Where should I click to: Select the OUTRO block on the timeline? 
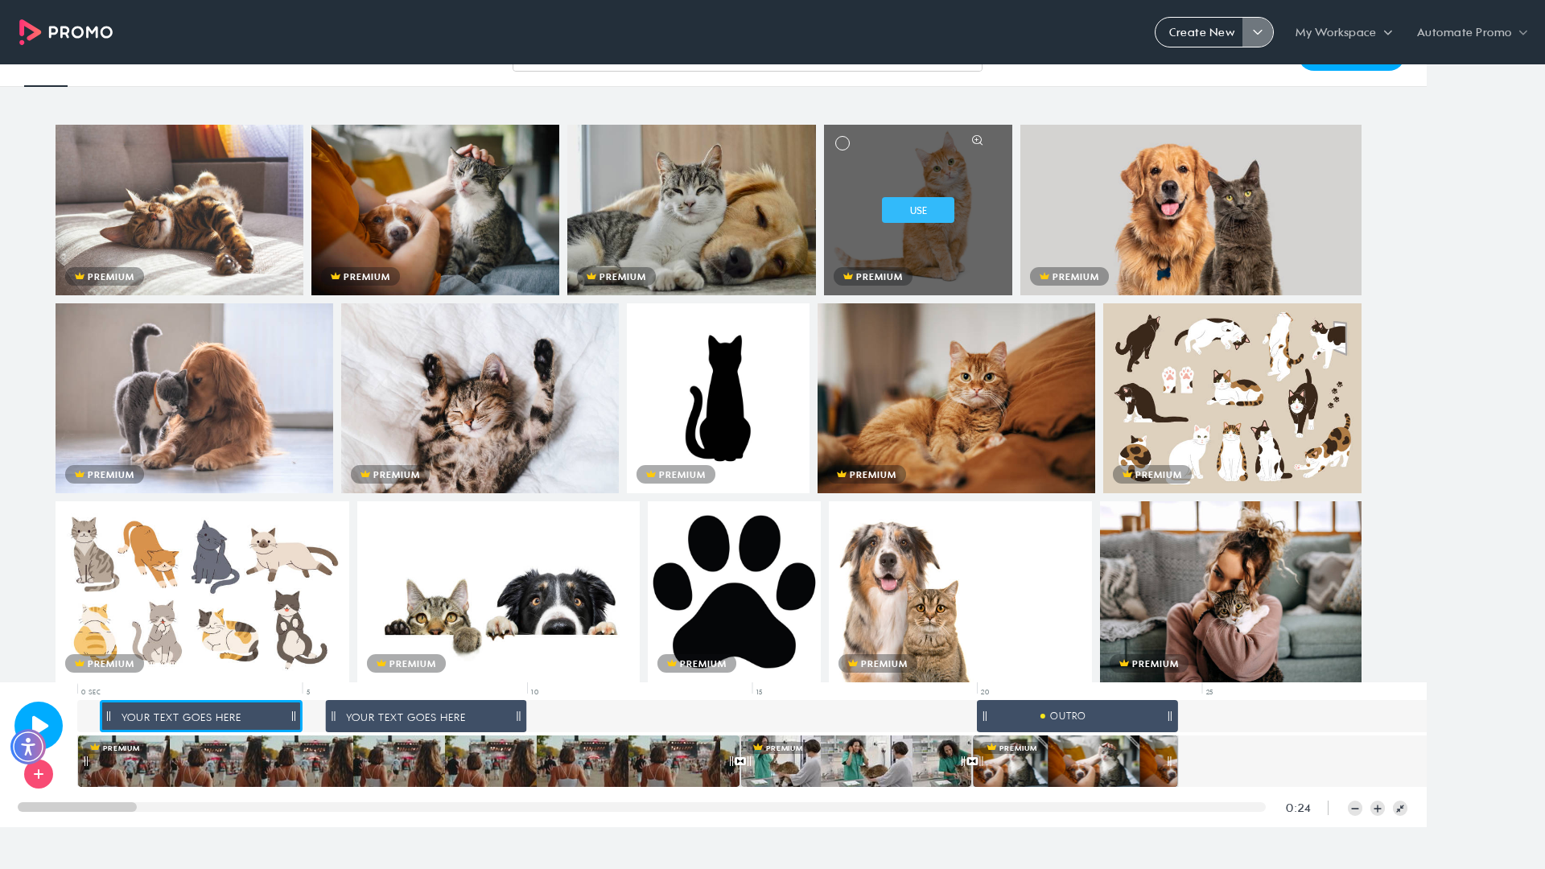point(1077,716)
